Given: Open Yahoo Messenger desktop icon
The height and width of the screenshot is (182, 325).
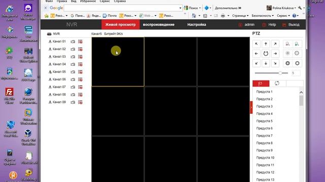Looking at the screenshot, I should tap(28, 12).
